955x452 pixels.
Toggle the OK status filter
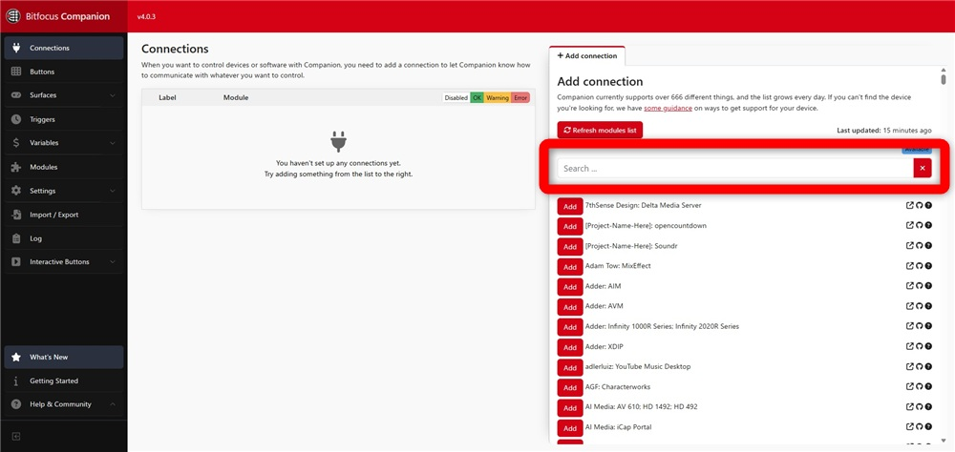[x=477, y=98]
